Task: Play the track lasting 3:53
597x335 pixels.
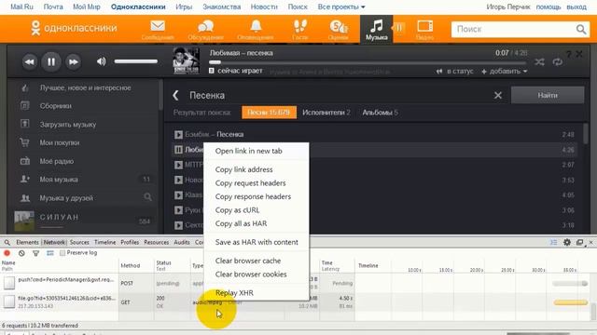Action: [178, 180]
